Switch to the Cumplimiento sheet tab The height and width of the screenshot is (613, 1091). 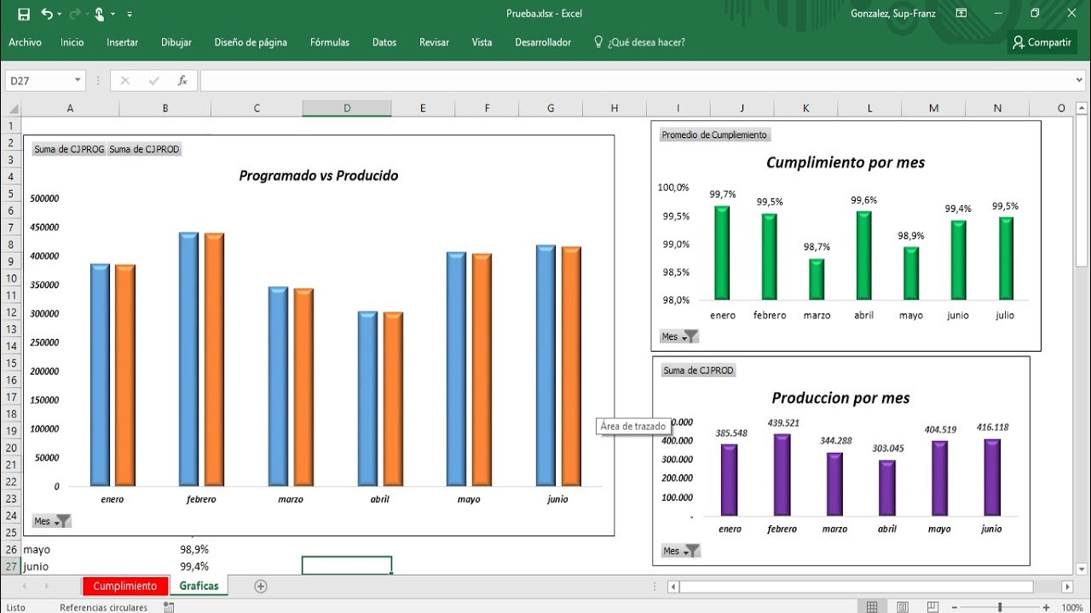(x=124, y=586)
